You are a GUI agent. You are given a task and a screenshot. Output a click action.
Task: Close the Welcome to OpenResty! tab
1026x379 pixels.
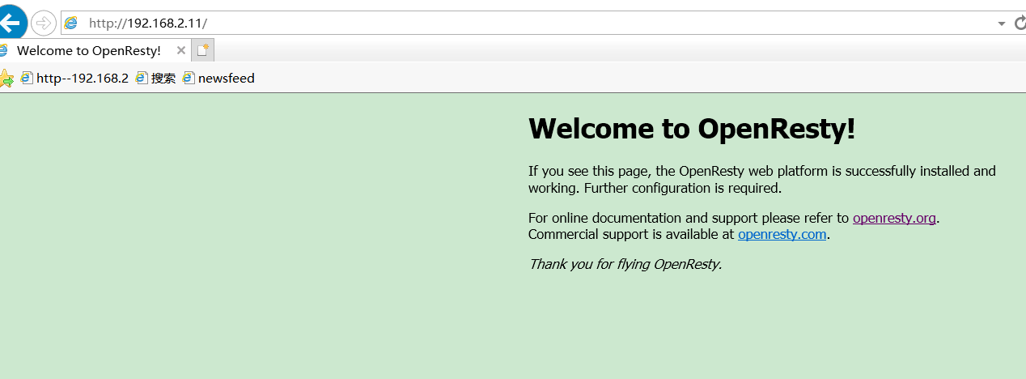pyautogui.click(x=181, y=50)
